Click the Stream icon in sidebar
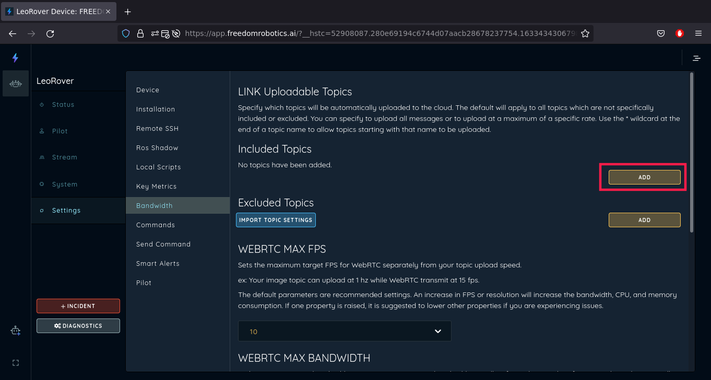The height and width of the screenshot is (380, 711). (x=42, y=157)
